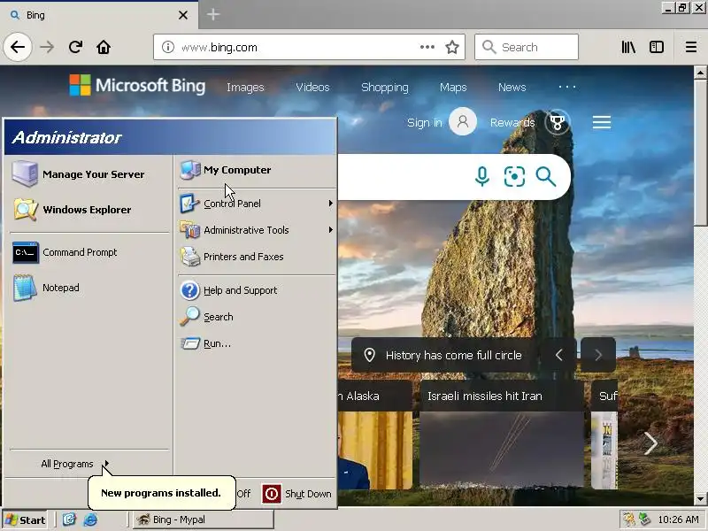Screen dimensions: 708x531
Task: Click the Microsoft Bing logo
Action: click(137, 85)
